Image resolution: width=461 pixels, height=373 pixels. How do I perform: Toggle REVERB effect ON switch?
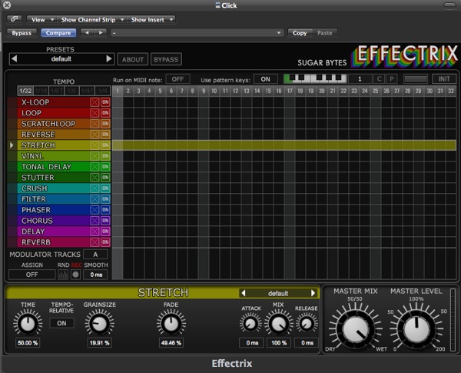point(105,242)
